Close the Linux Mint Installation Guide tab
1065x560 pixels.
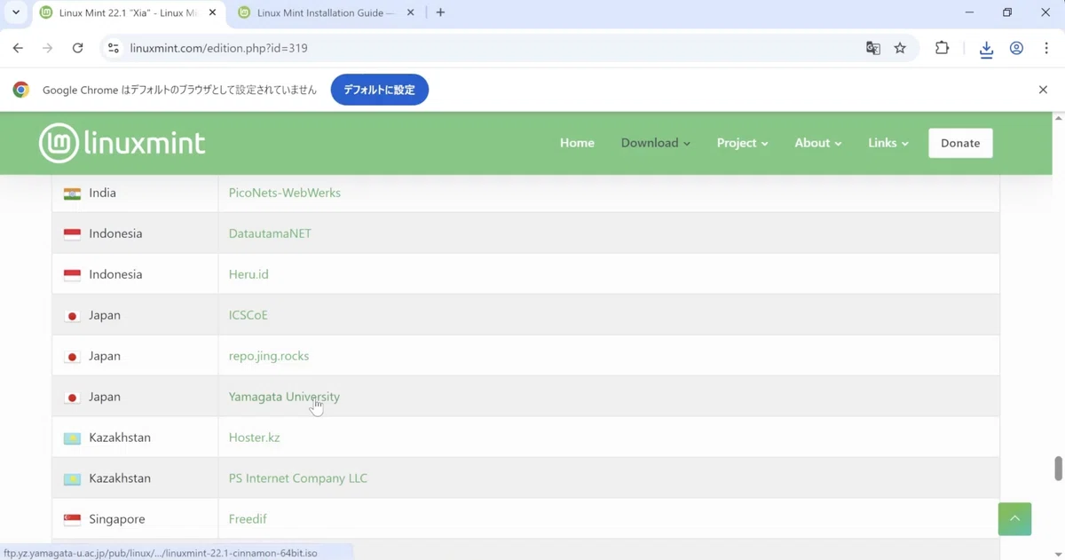410,12
